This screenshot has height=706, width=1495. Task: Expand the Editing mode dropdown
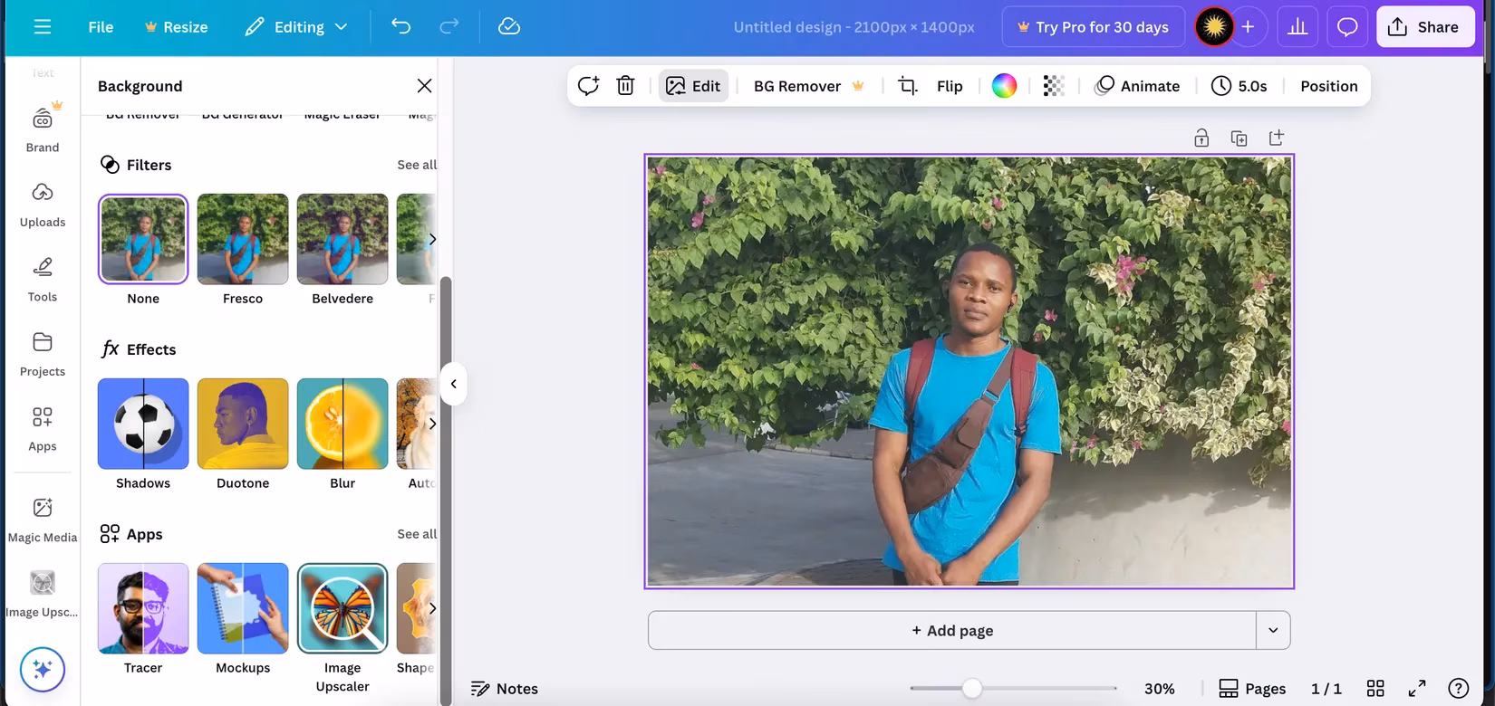(x=296, y=27)
